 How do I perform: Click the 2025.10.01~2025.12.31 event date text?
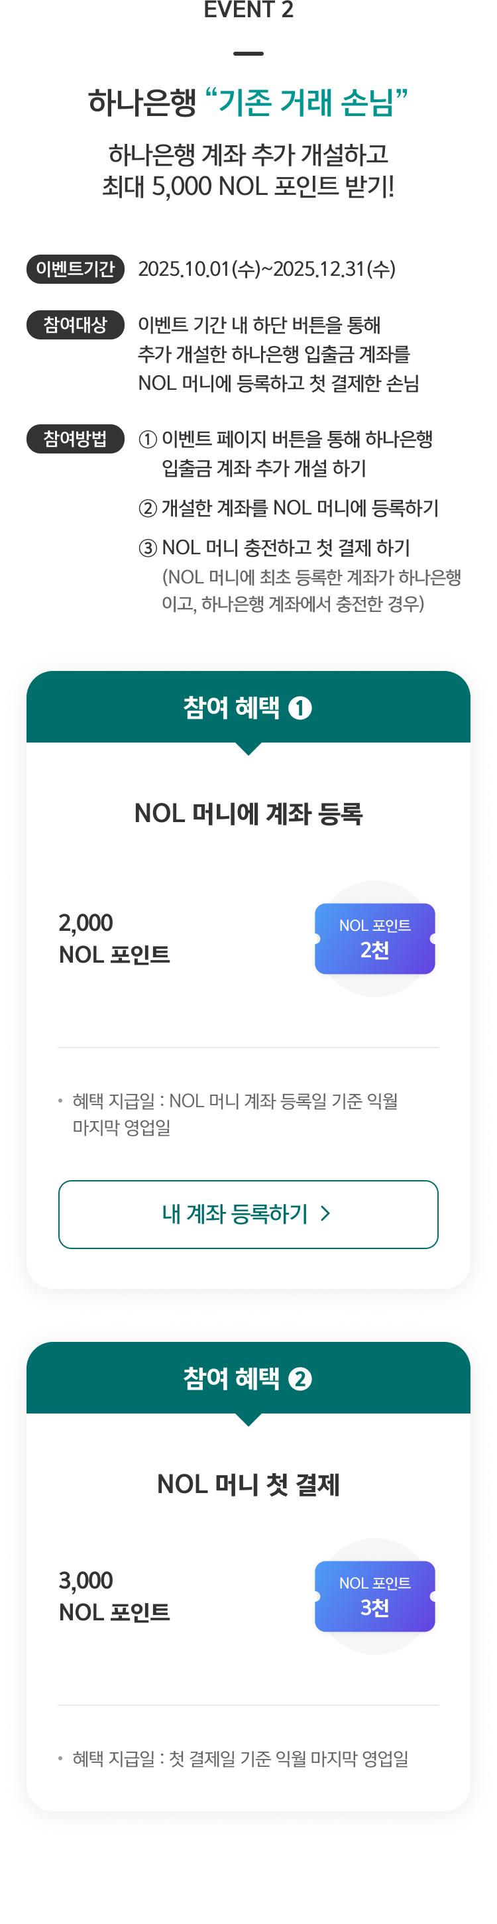pyautogui.click(x=267, y=271)
